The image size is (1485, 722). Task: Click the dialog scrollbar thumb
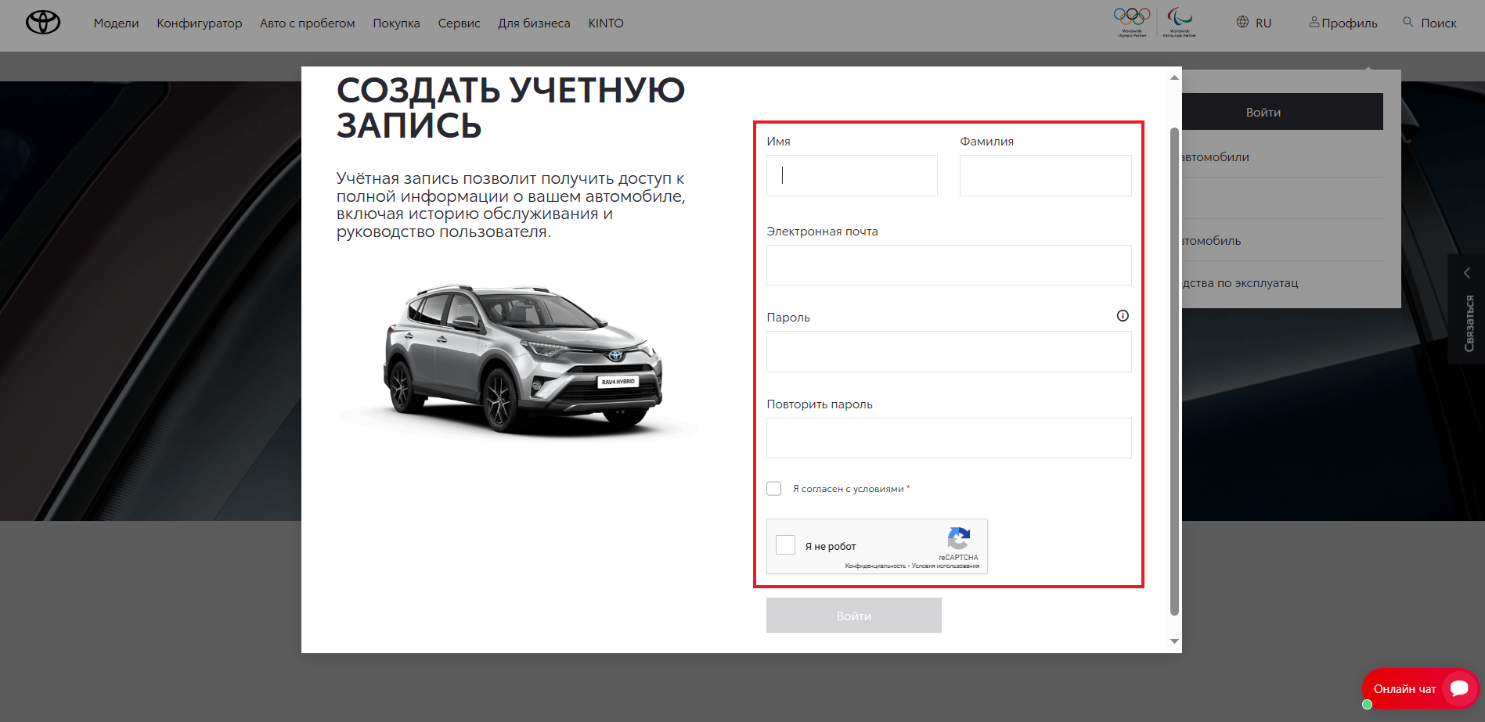(x=1174, y=372)
